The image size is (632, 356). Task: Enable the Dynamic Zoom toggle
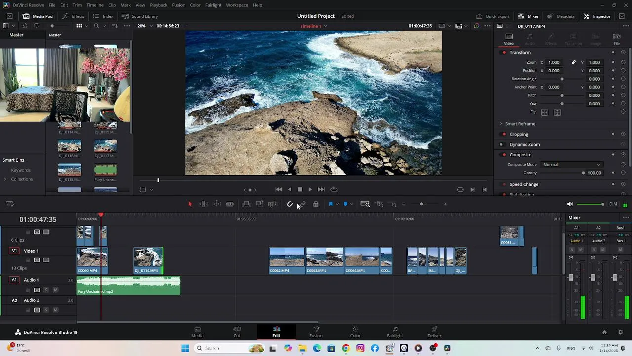501,145
